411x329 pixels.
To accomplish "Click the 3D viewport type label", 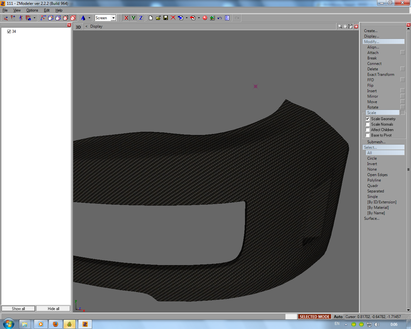I will (x=78, y=27).
